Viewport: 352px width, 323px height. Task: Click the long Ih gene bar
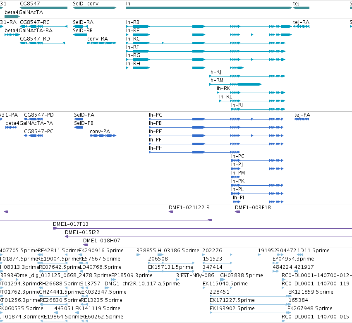tap(209, 8)
